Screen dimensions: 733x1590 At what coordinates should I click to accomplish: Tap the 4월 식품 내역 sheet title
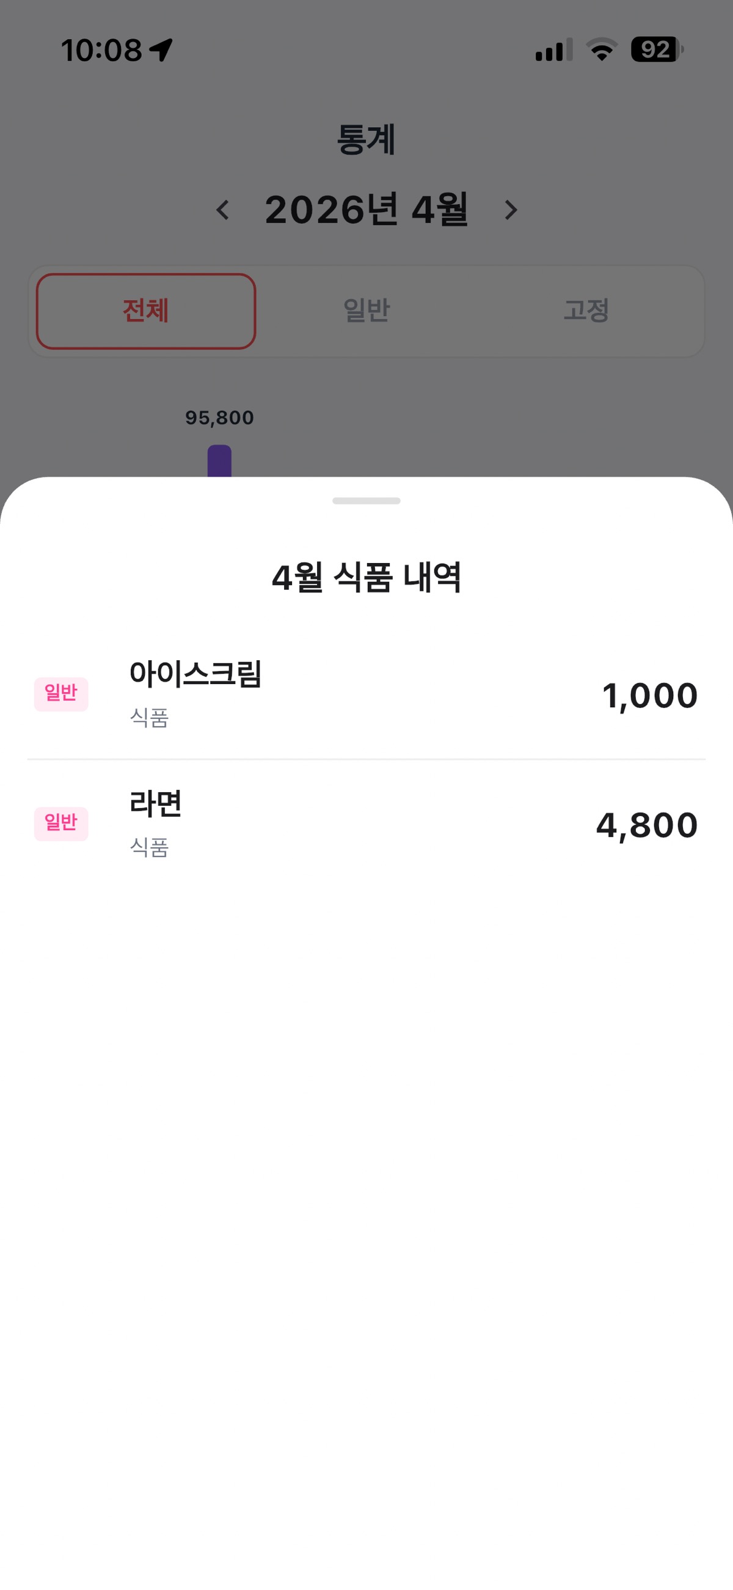point(366,578)
